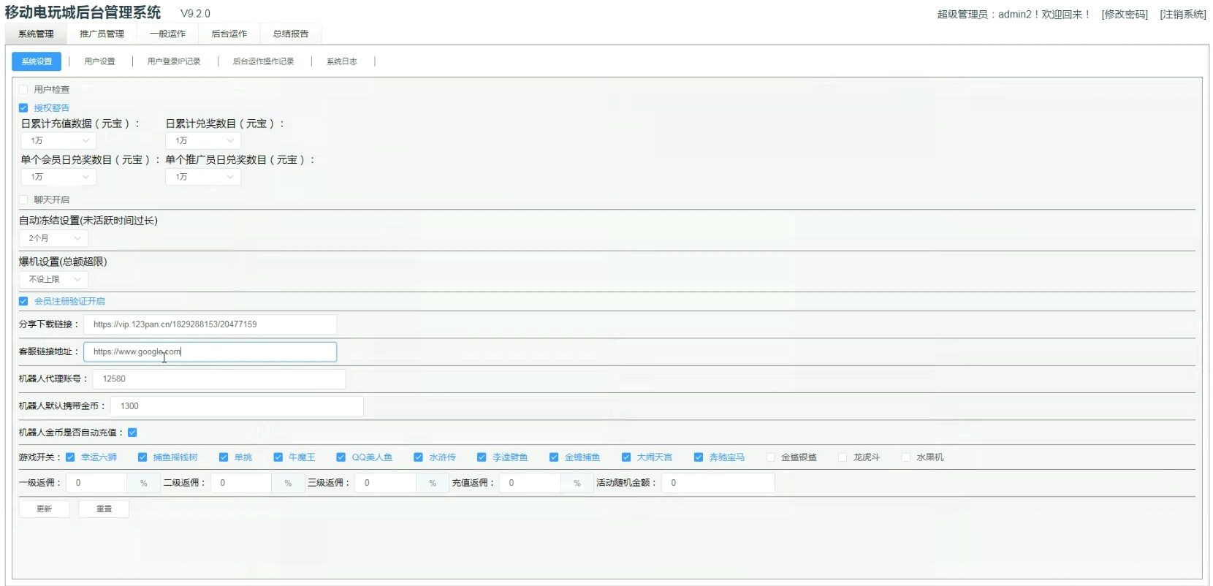
Task: Toggle 机器人金币是否自动充值 checkbox
Action: tap(132, 433)
